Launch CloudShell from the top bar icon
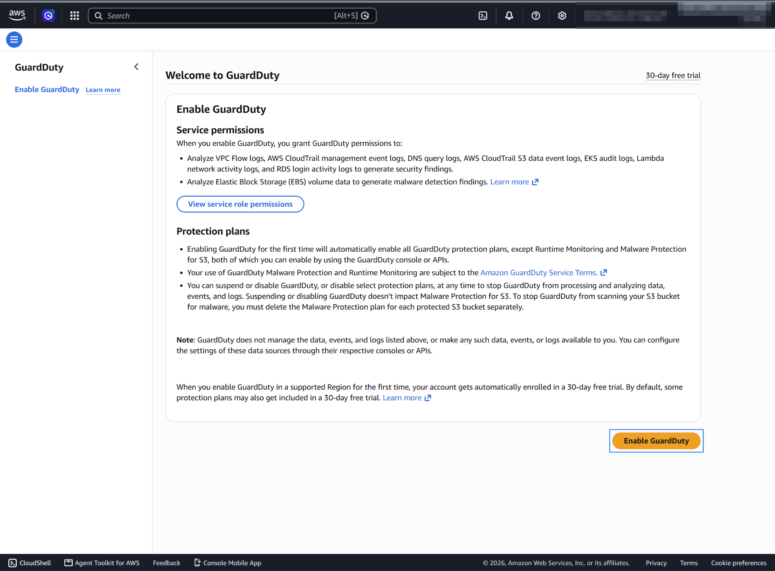Image resolution: width=775 pixels, height=571 pixels. 483,16
